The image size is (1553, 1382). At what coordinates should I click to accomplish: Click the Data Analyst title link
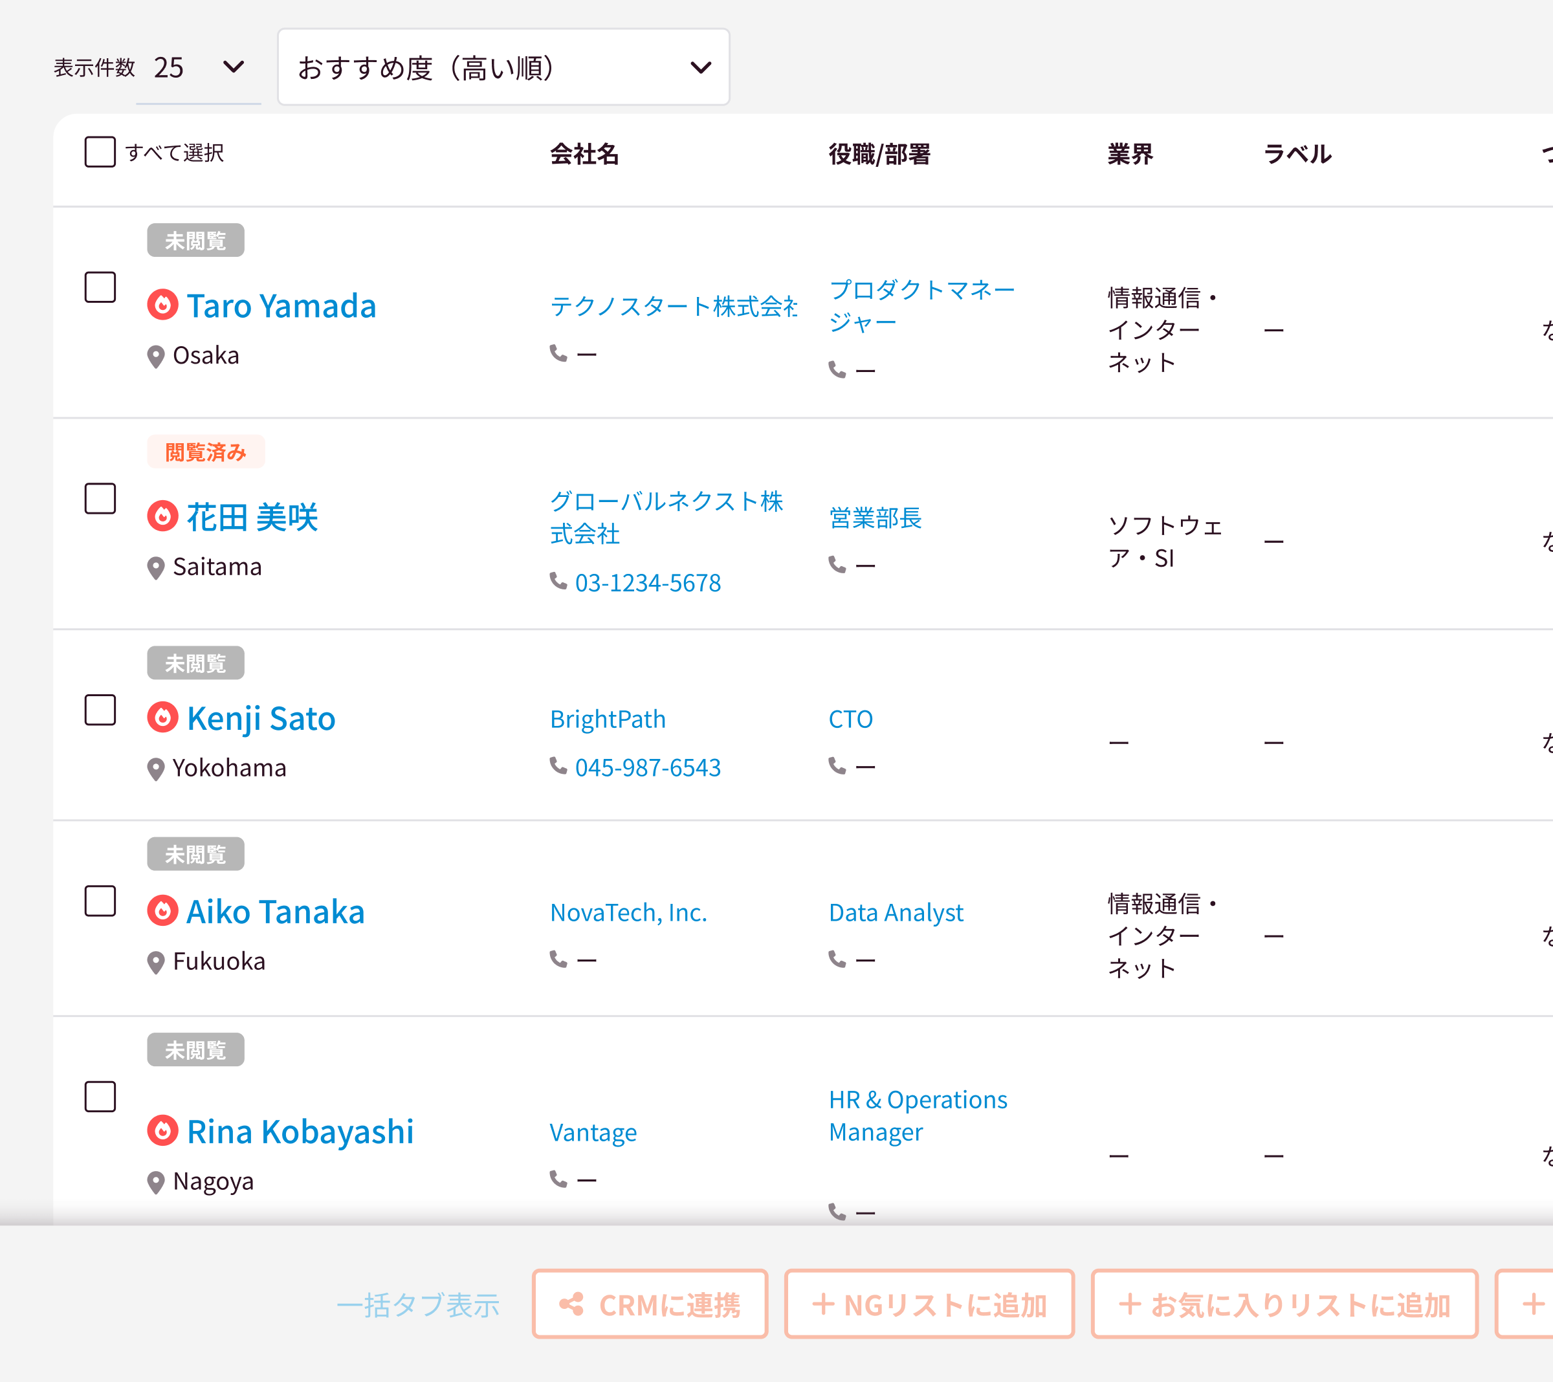[896, 912]
